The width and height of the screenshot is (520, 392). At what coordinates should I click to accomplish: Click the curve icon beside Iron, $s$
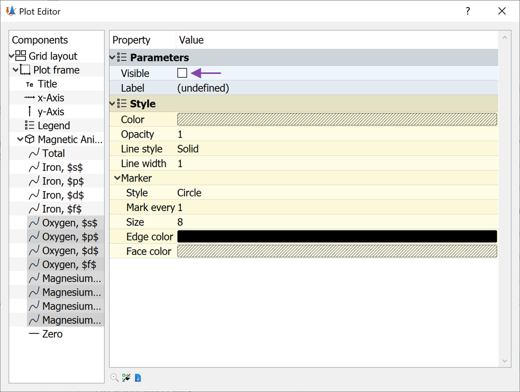pyautogui.click(x=34, y=167)
